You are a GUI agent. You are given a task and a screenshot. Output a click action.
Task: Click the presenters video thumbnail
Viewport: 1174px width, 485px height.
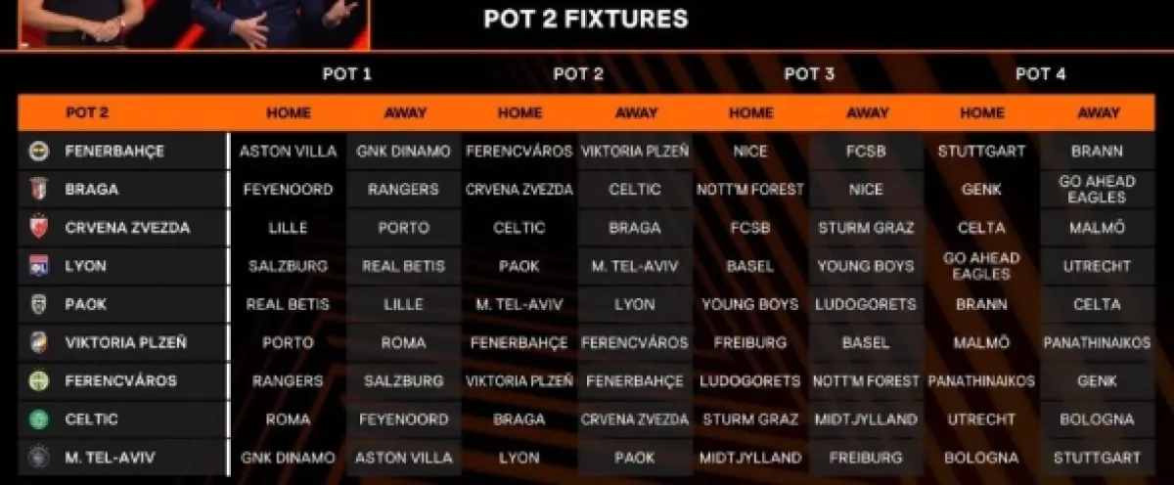pos(193,23)
